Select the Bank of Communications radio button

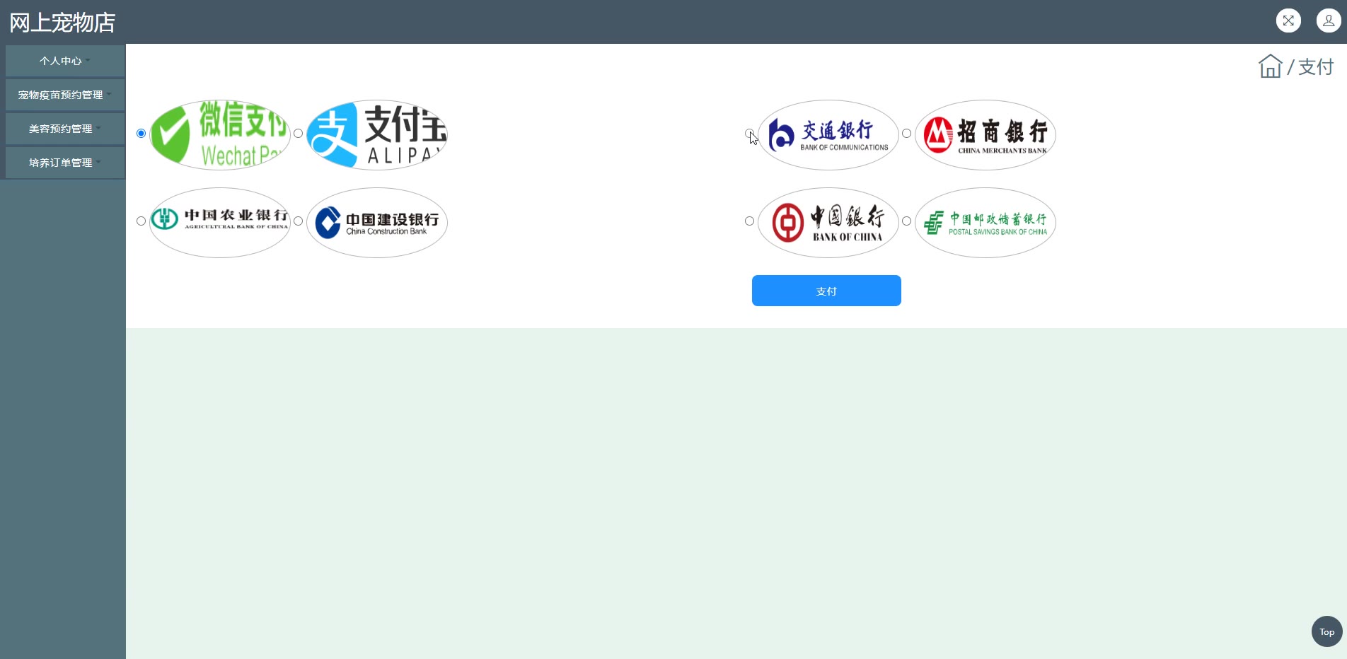tap(749, 133)
